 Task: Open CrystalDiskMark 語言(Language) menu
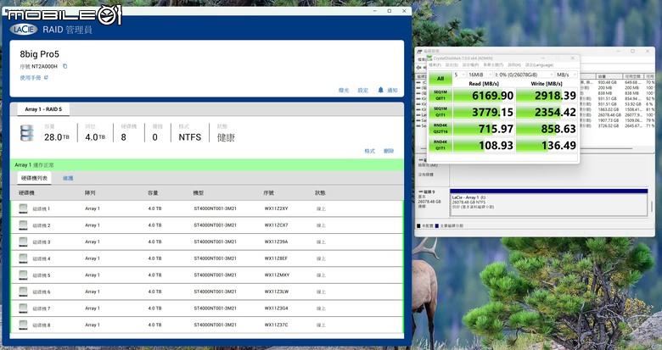tap(539, 65)
